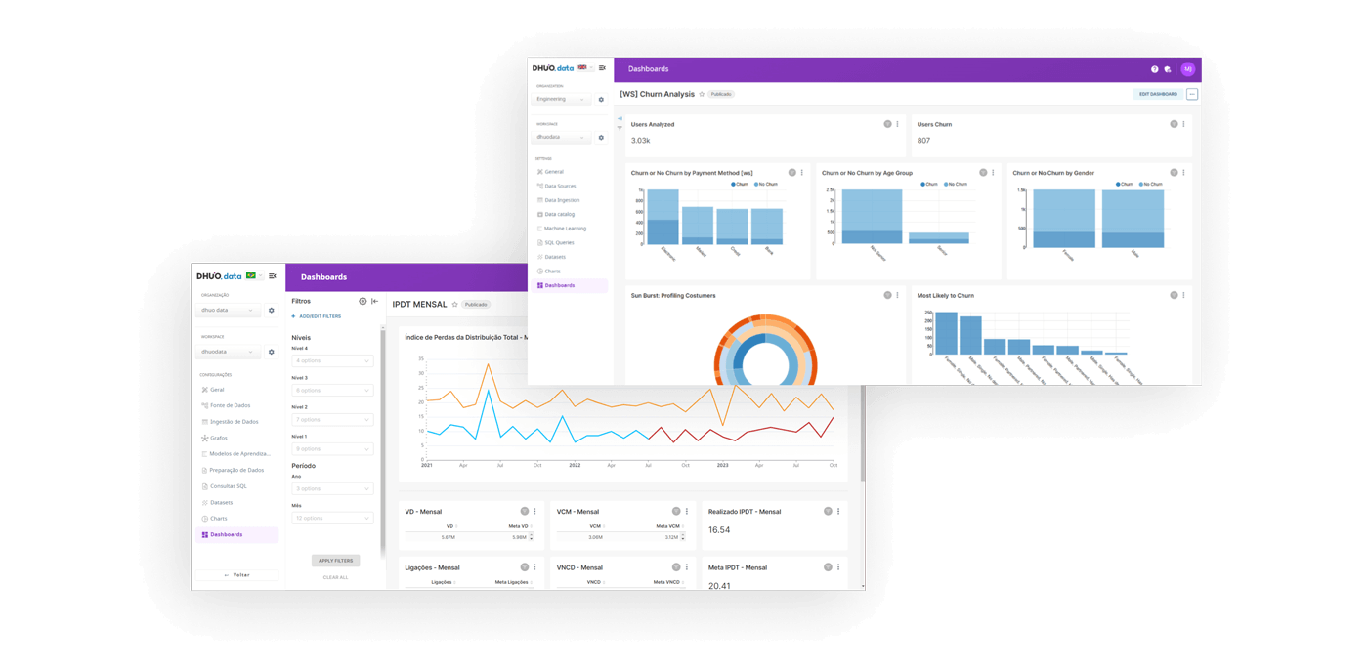Open the Sun Burst chart menu

897,295
